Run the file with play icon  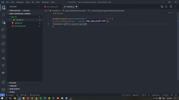pos(166,7)
